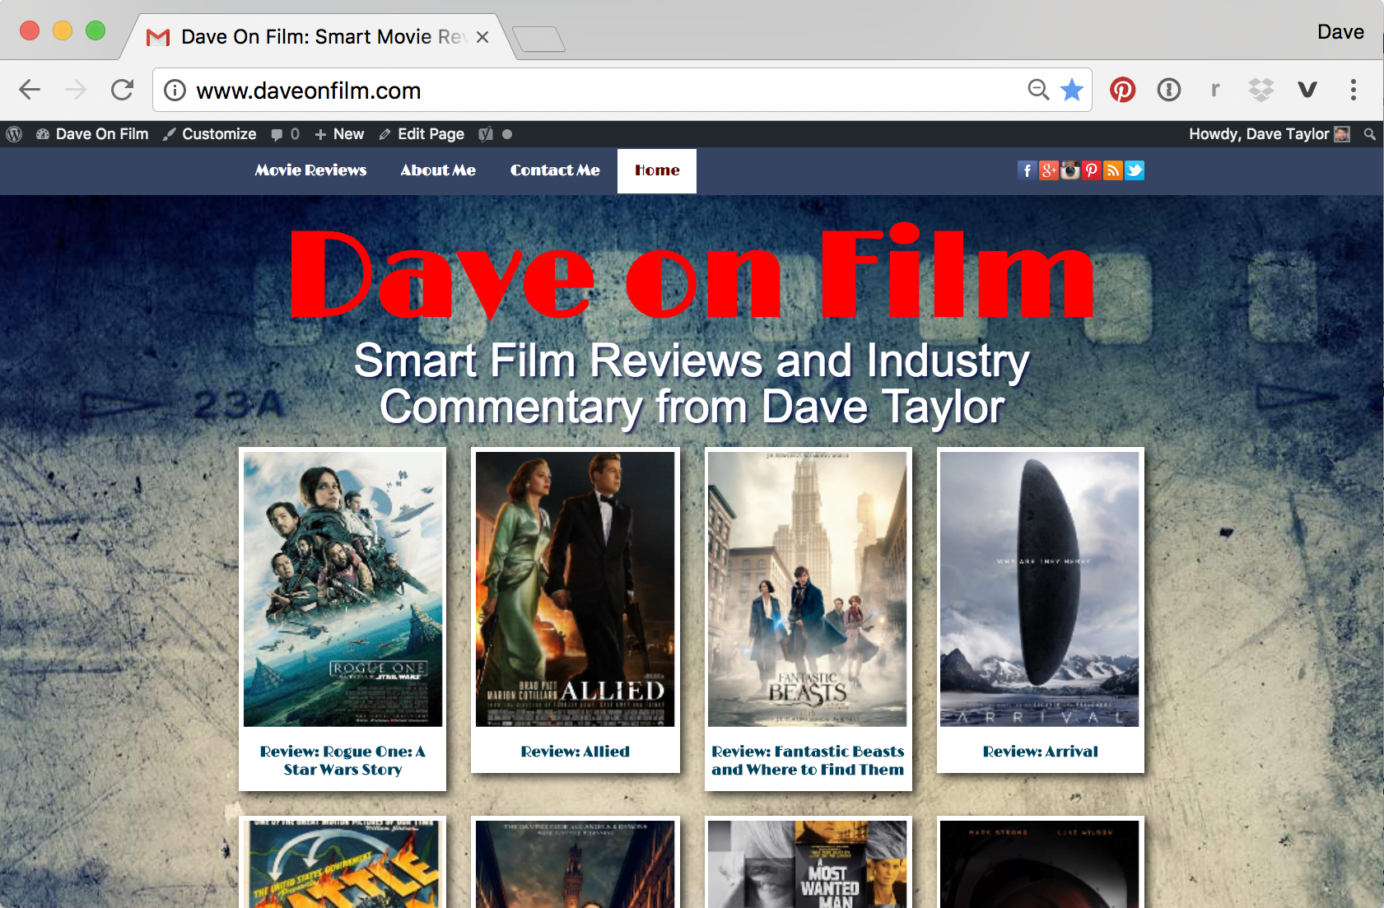Open the Howdy, Dave Taylor account menu
The width and height of the screenshot is (1384, 908).
(1269, 134)
